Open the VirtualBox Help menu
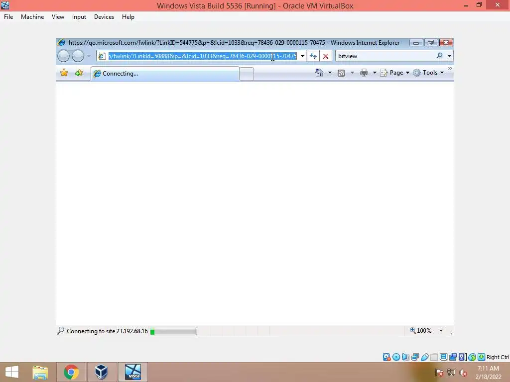Screen dimensions: 510x382 (x=128, y=17)
